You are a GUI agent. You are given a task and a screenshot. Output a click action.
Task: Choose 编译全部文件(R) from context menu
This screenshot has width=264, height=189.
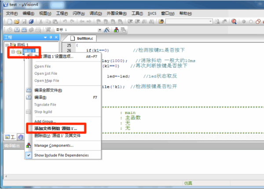coord(63,90)
